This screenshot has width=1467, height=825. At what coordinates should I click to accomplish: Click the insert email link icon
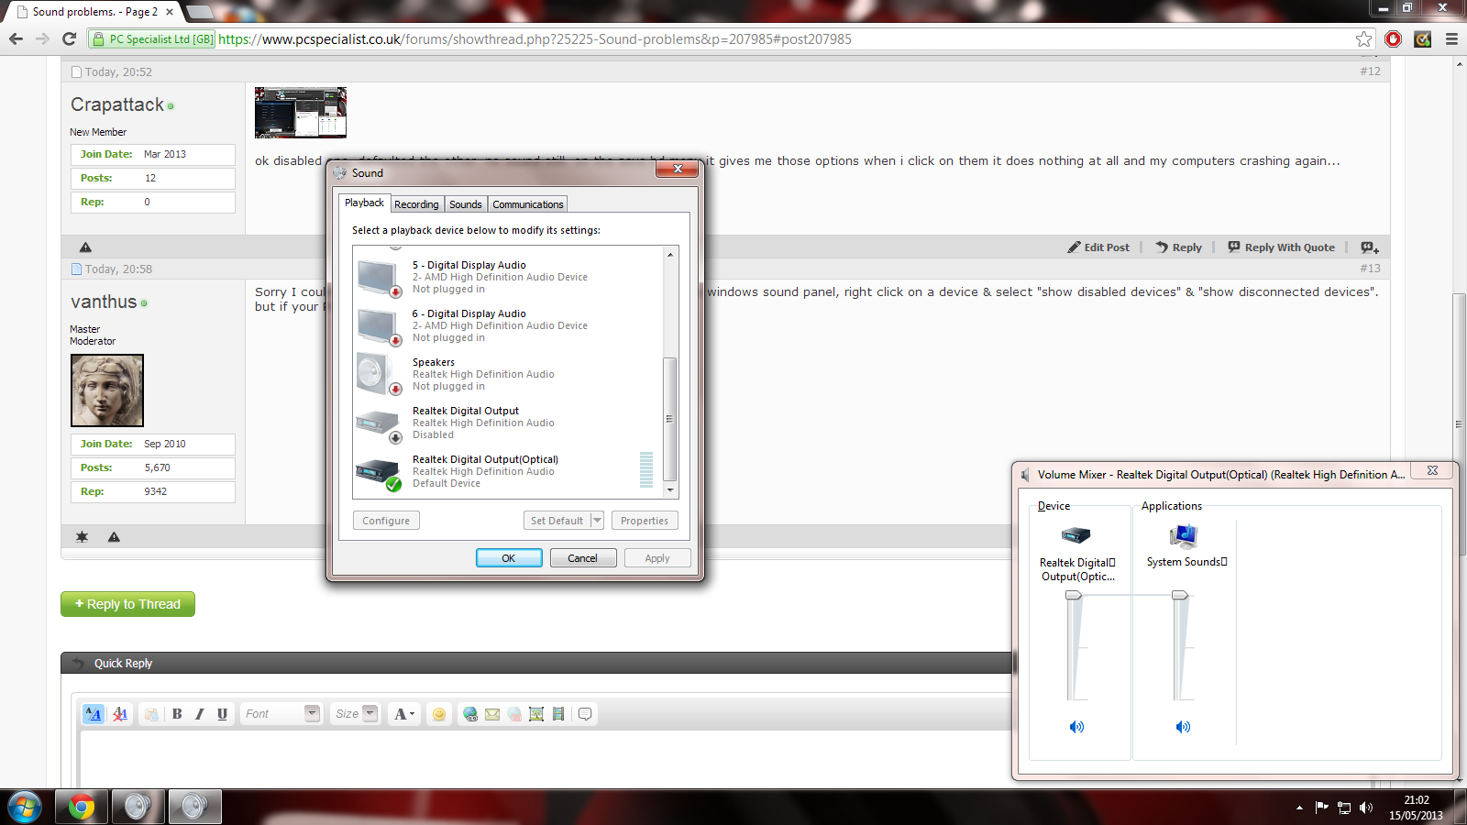(492, 714)
